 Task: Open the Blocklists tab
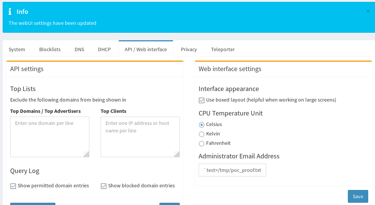click(50, 49)
